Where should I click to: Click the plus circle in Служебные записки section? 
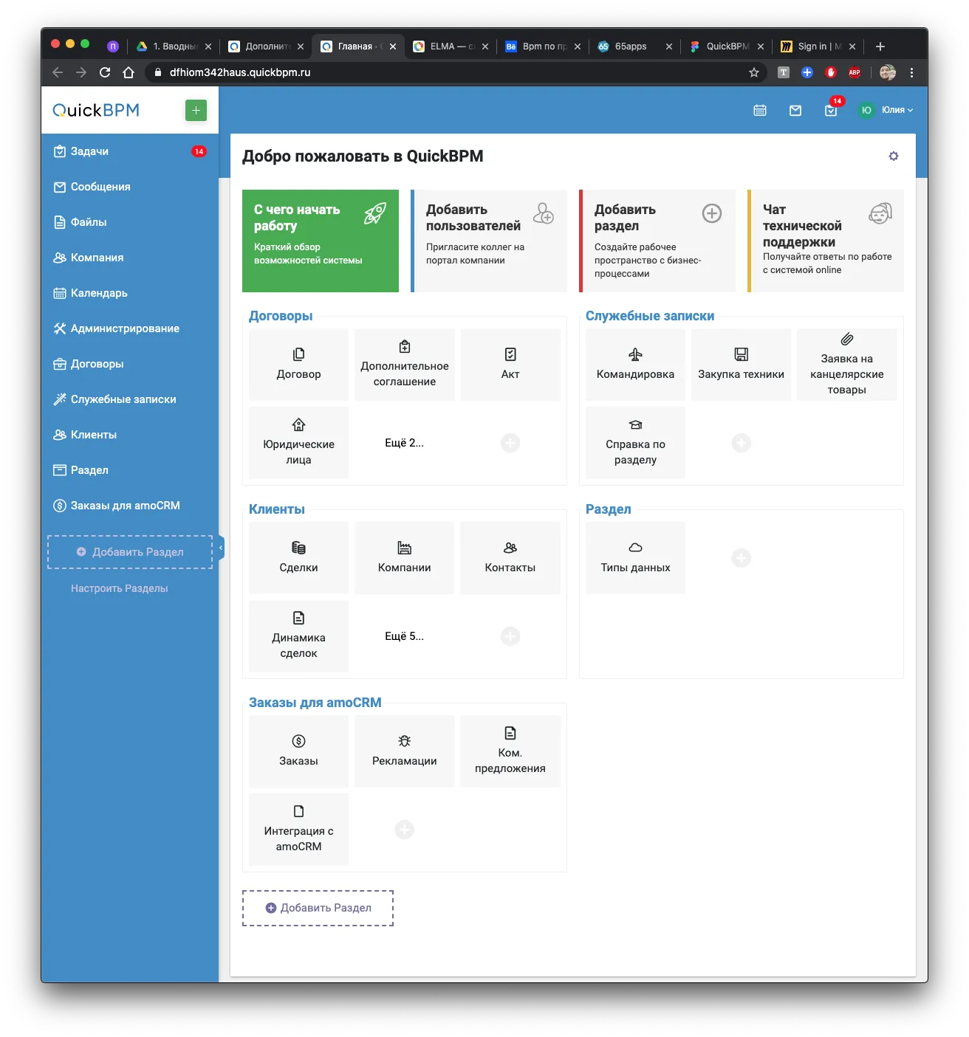click(741, 443)
